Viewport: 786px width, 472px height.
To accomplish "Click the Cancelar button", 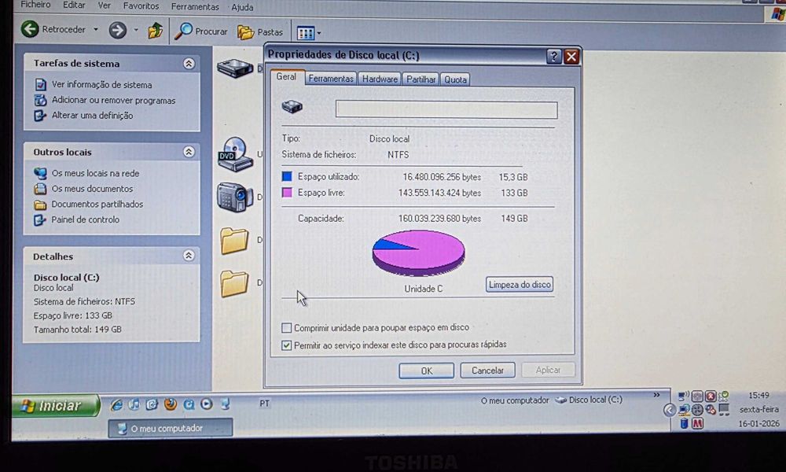I will click(x=487, y=371).
